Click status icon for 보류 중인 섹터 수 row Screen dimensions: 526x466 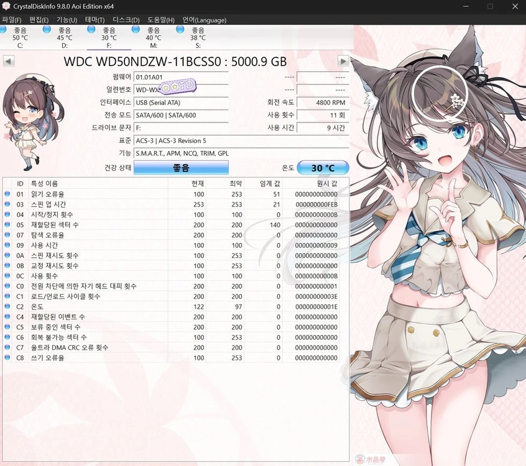point(7,327)
